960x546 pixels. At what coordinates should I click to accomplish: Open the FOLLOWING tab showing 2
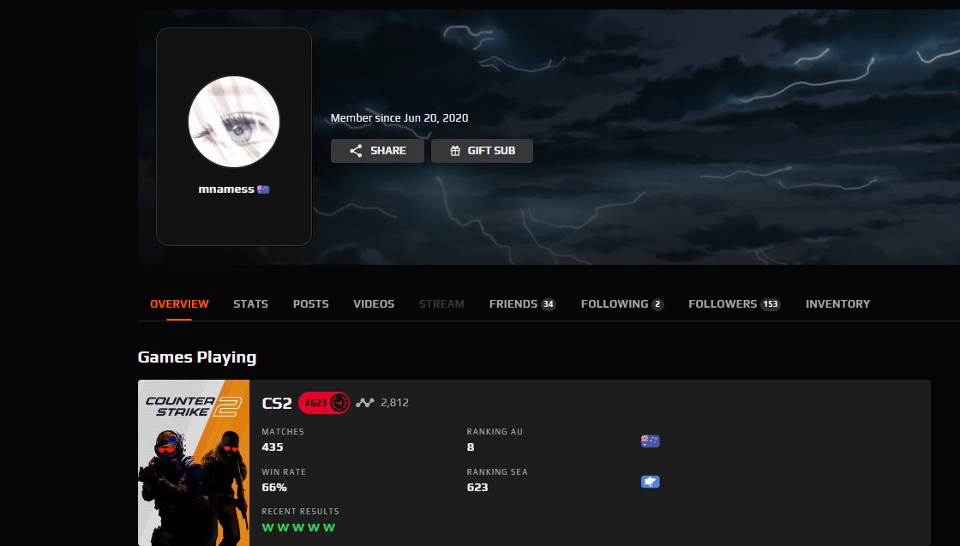click(x=621, y=303)
